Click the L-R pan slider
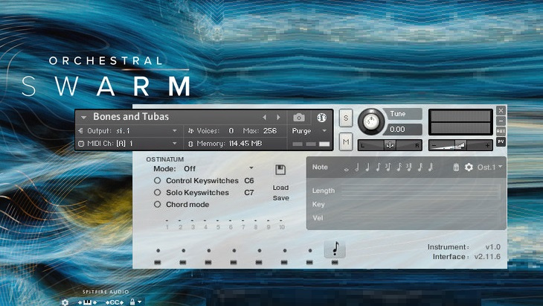Screen dimensions: 543x306 390,145
